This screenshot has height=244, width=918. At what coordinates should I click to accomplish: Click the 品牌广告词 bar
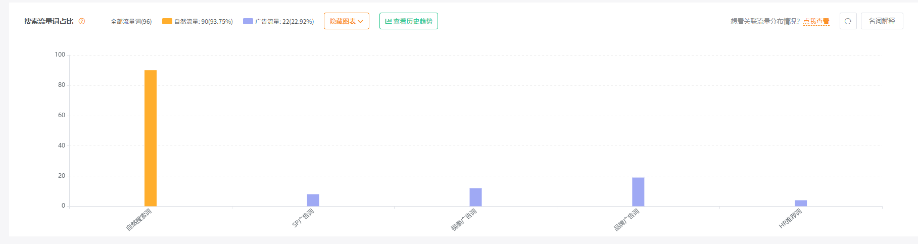coord(638,191)
